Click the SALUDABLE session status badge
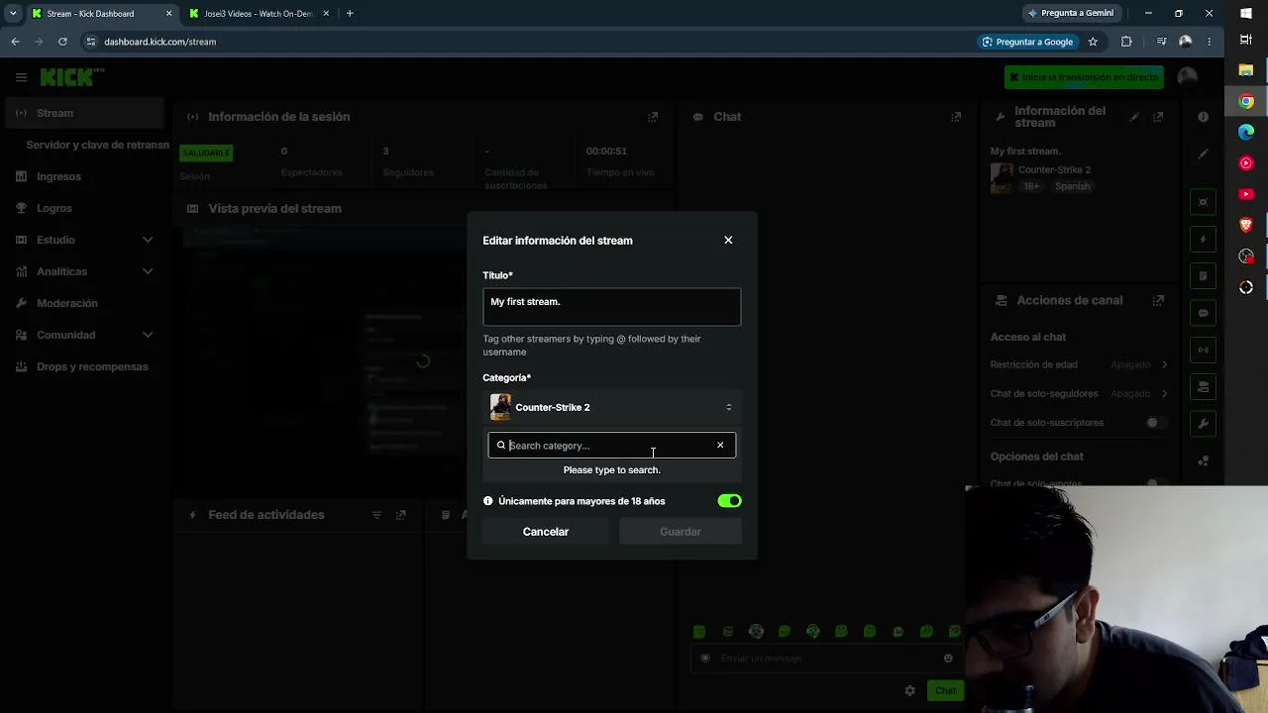Image resolution: width=1268 pixels, height=713 pixels. (x=206, y=153)
